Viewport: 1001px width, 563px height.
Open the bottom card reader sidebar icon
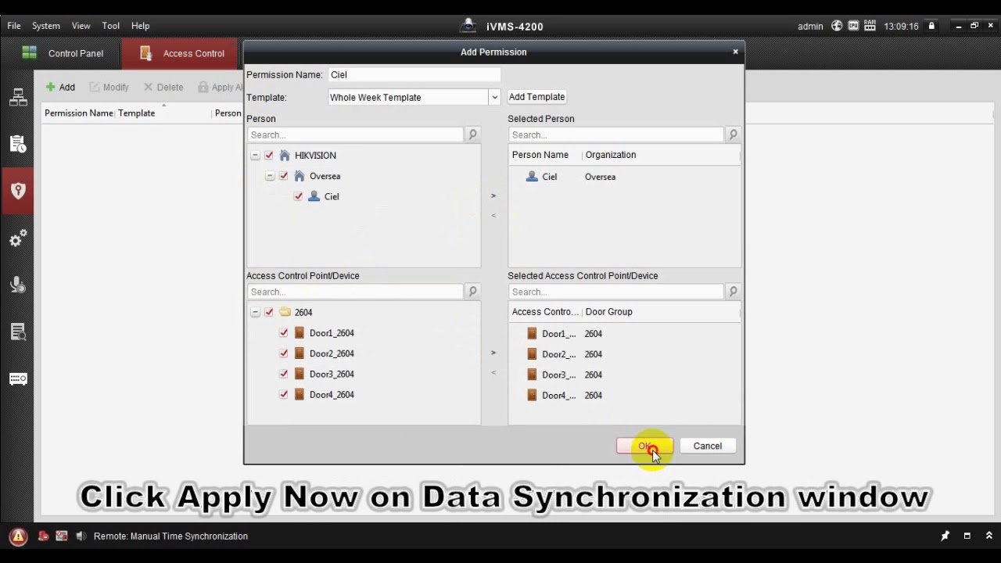tap(18, 379)
